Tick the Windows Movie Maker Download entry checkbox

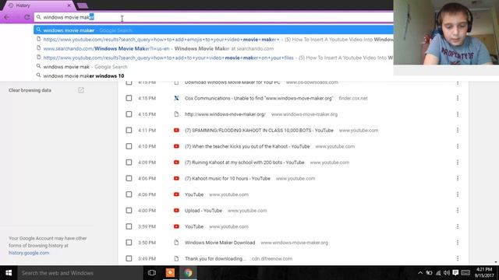[129, 242]
